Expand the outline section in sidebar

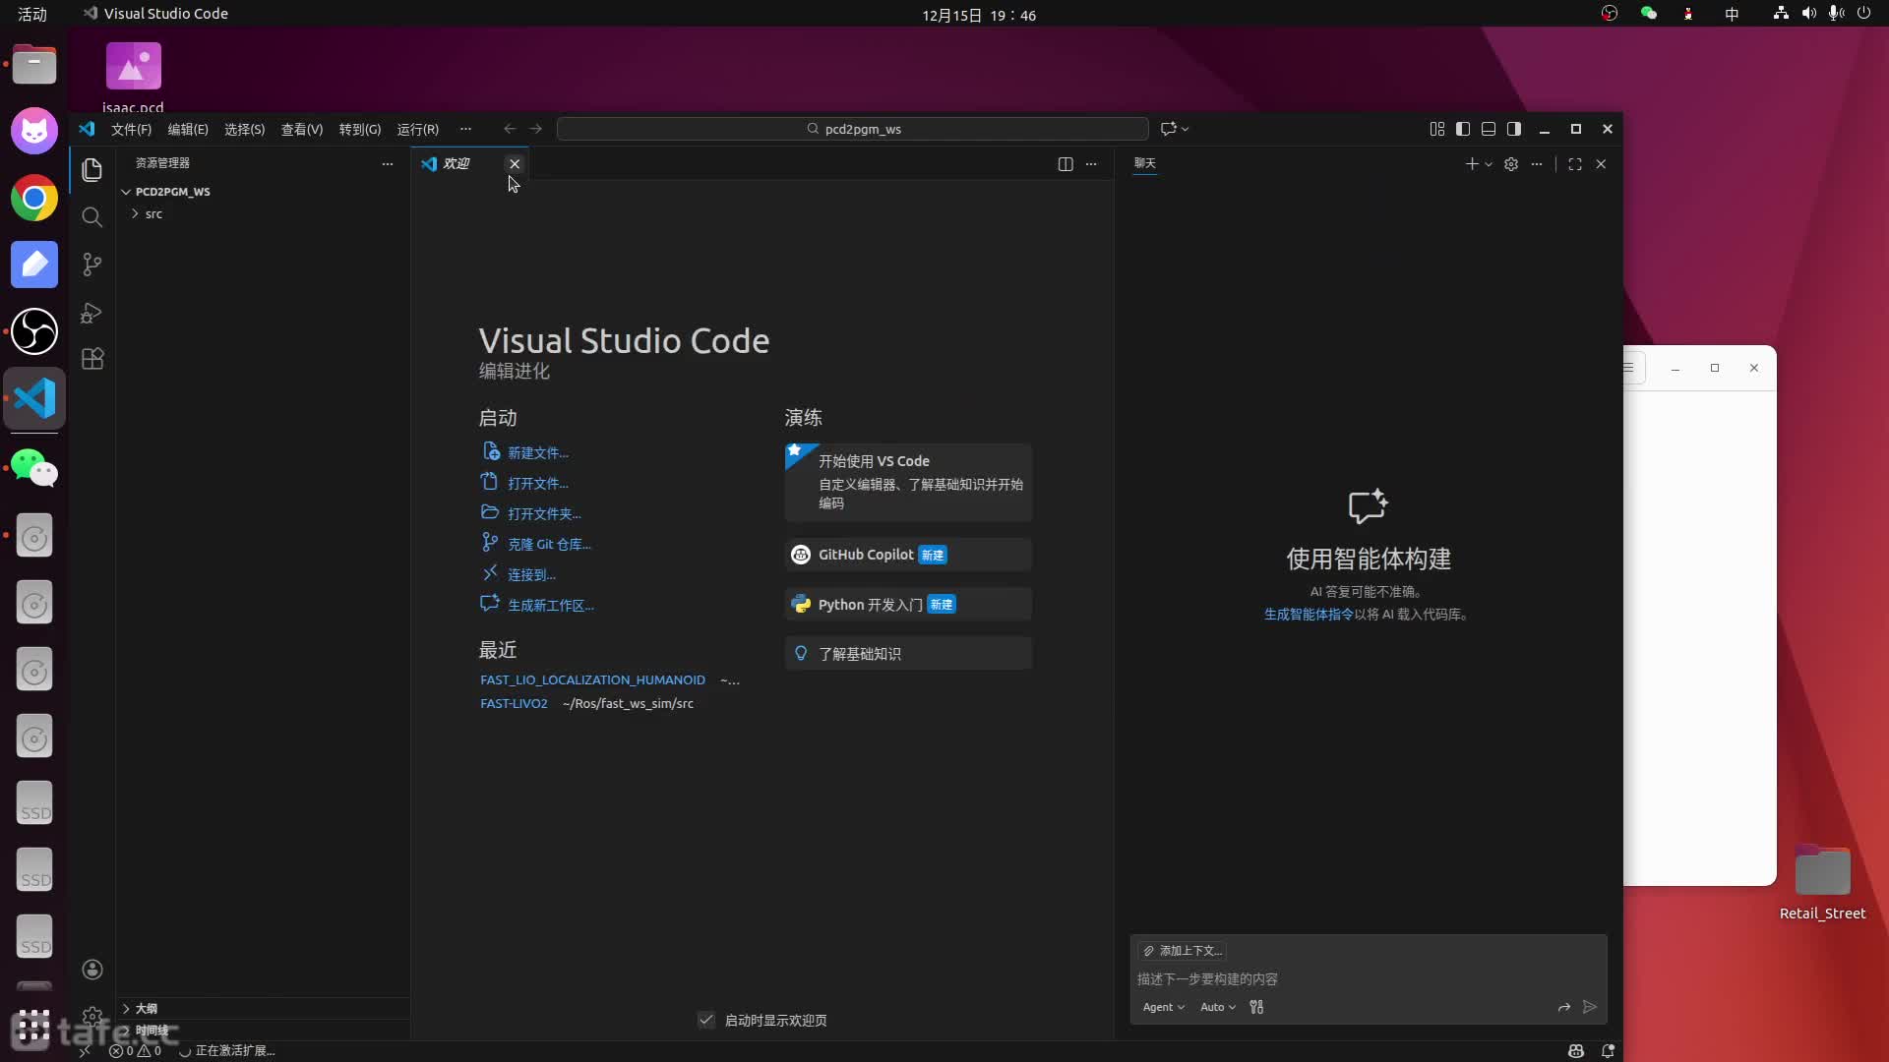point(146,1009)
